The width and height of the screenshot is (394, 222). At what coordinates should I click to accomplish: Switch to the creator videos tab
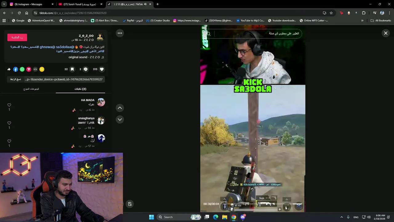coord(31,89)
